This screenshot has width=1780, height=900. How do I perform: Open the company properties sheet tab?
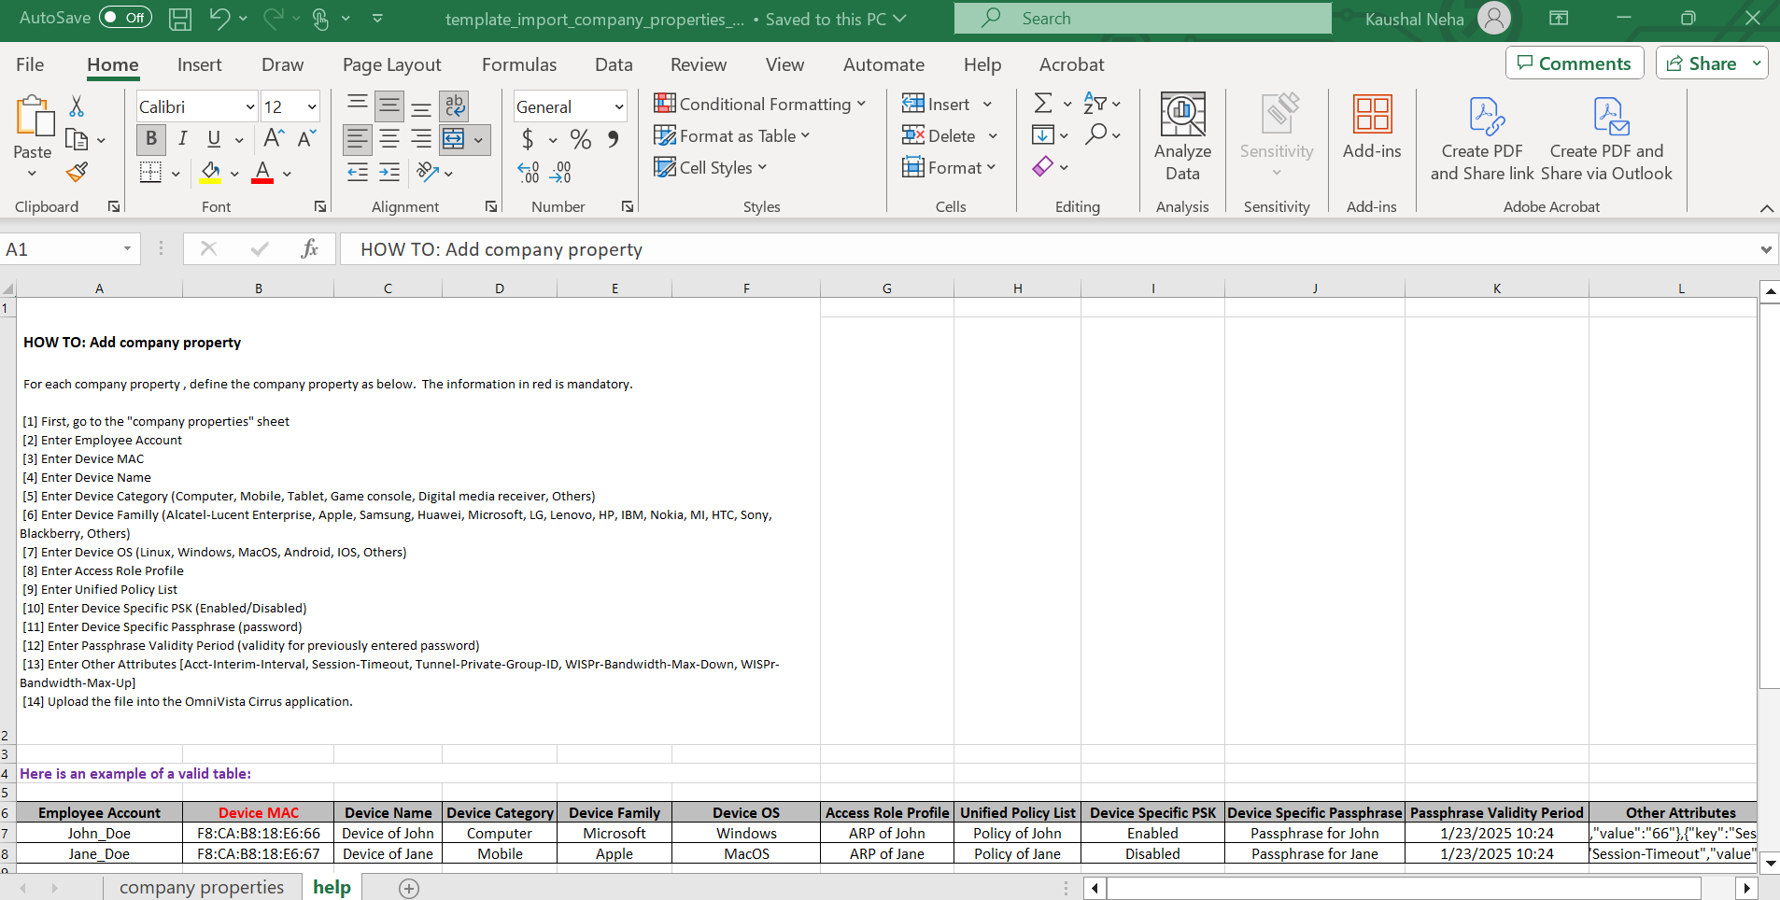click(202, 887)
